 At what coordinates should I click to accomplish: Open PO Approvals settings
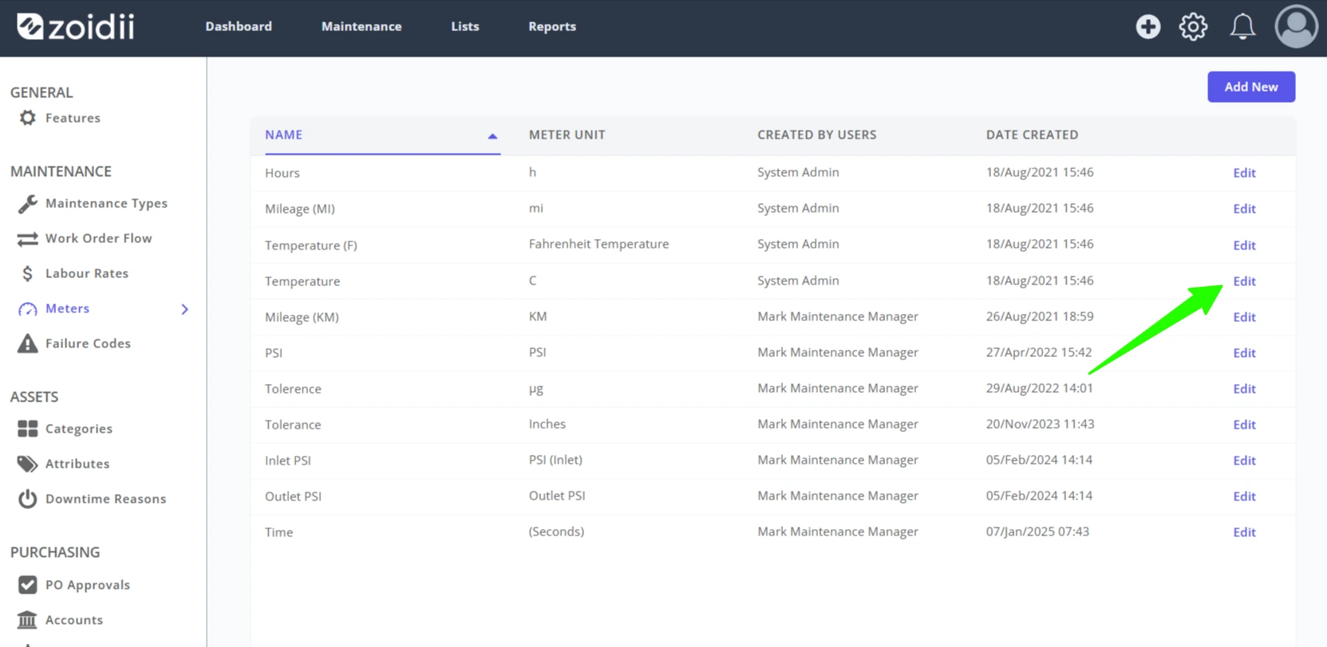[87, 585]
